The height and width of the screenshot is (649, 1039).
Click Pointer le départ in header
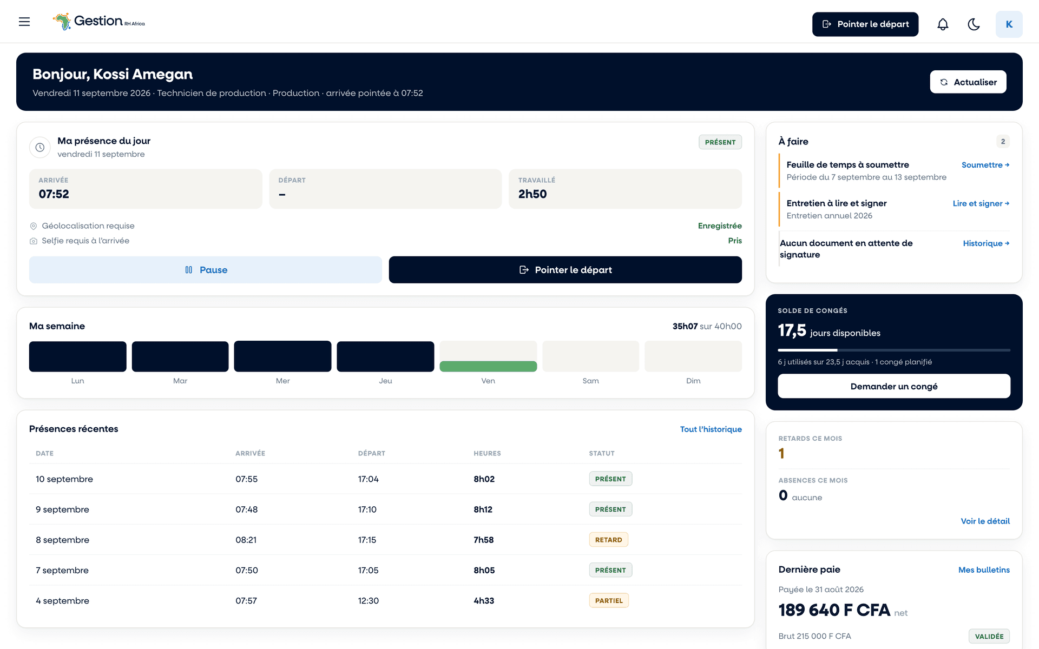click(865, 24)
